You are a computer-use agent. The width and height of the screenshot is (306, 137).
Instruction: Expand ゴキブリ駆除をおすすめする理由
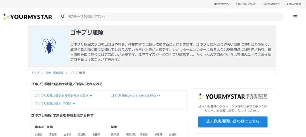(x=135, y=96)
